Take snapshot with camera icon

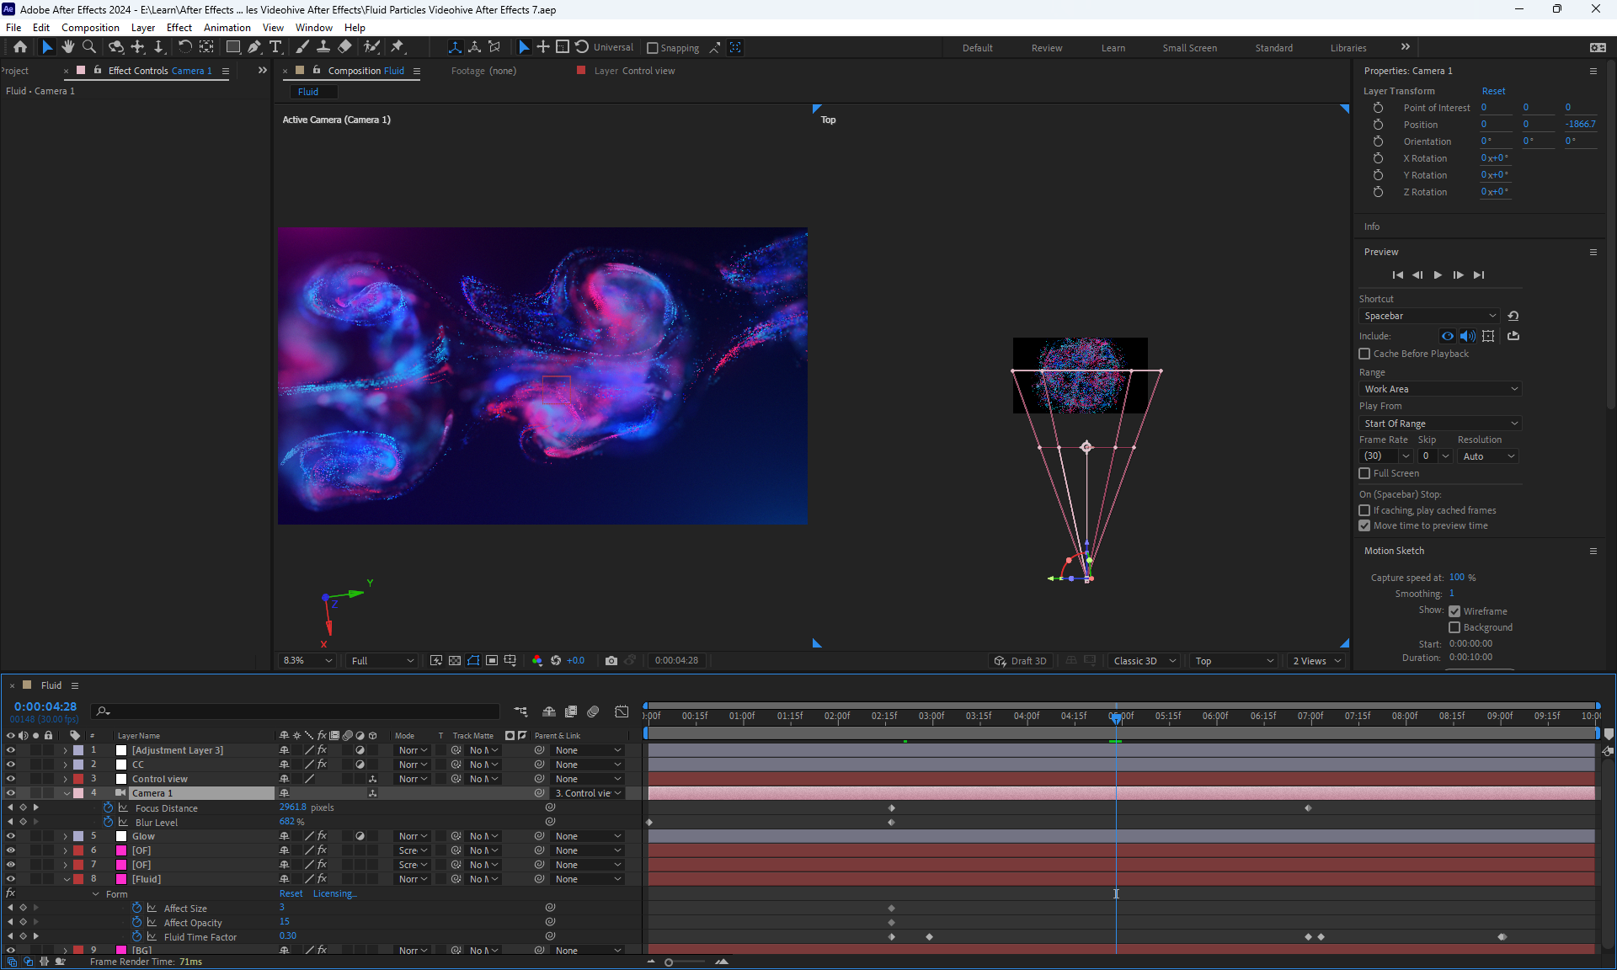tap(611, 661)
